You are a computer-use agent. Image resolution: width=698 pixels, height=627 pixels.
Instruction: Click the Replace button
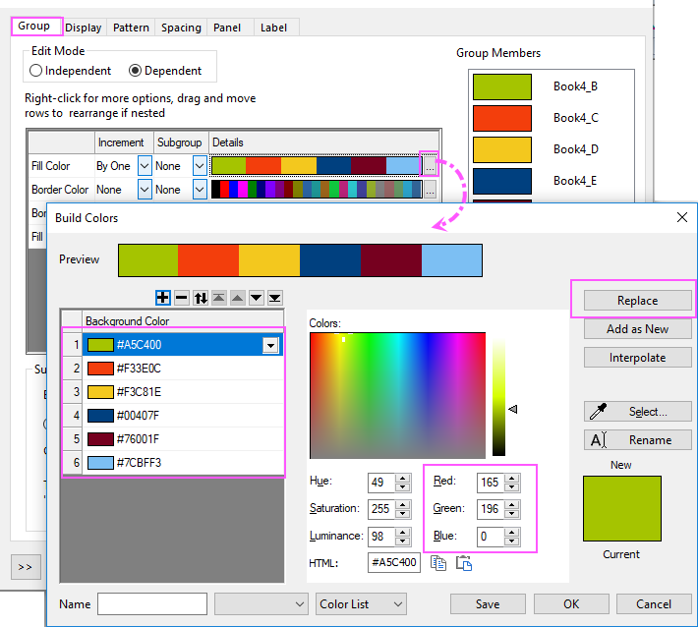(637, 301)
